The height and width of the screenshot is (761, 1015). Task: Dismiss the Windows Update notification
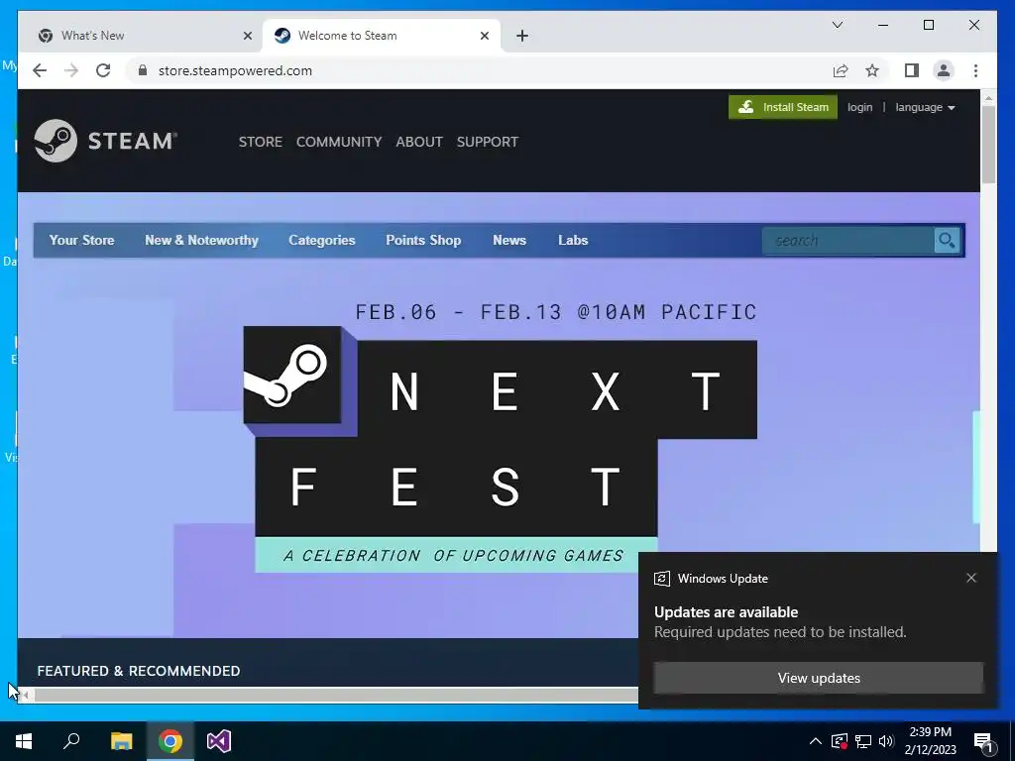click(971, 578)
